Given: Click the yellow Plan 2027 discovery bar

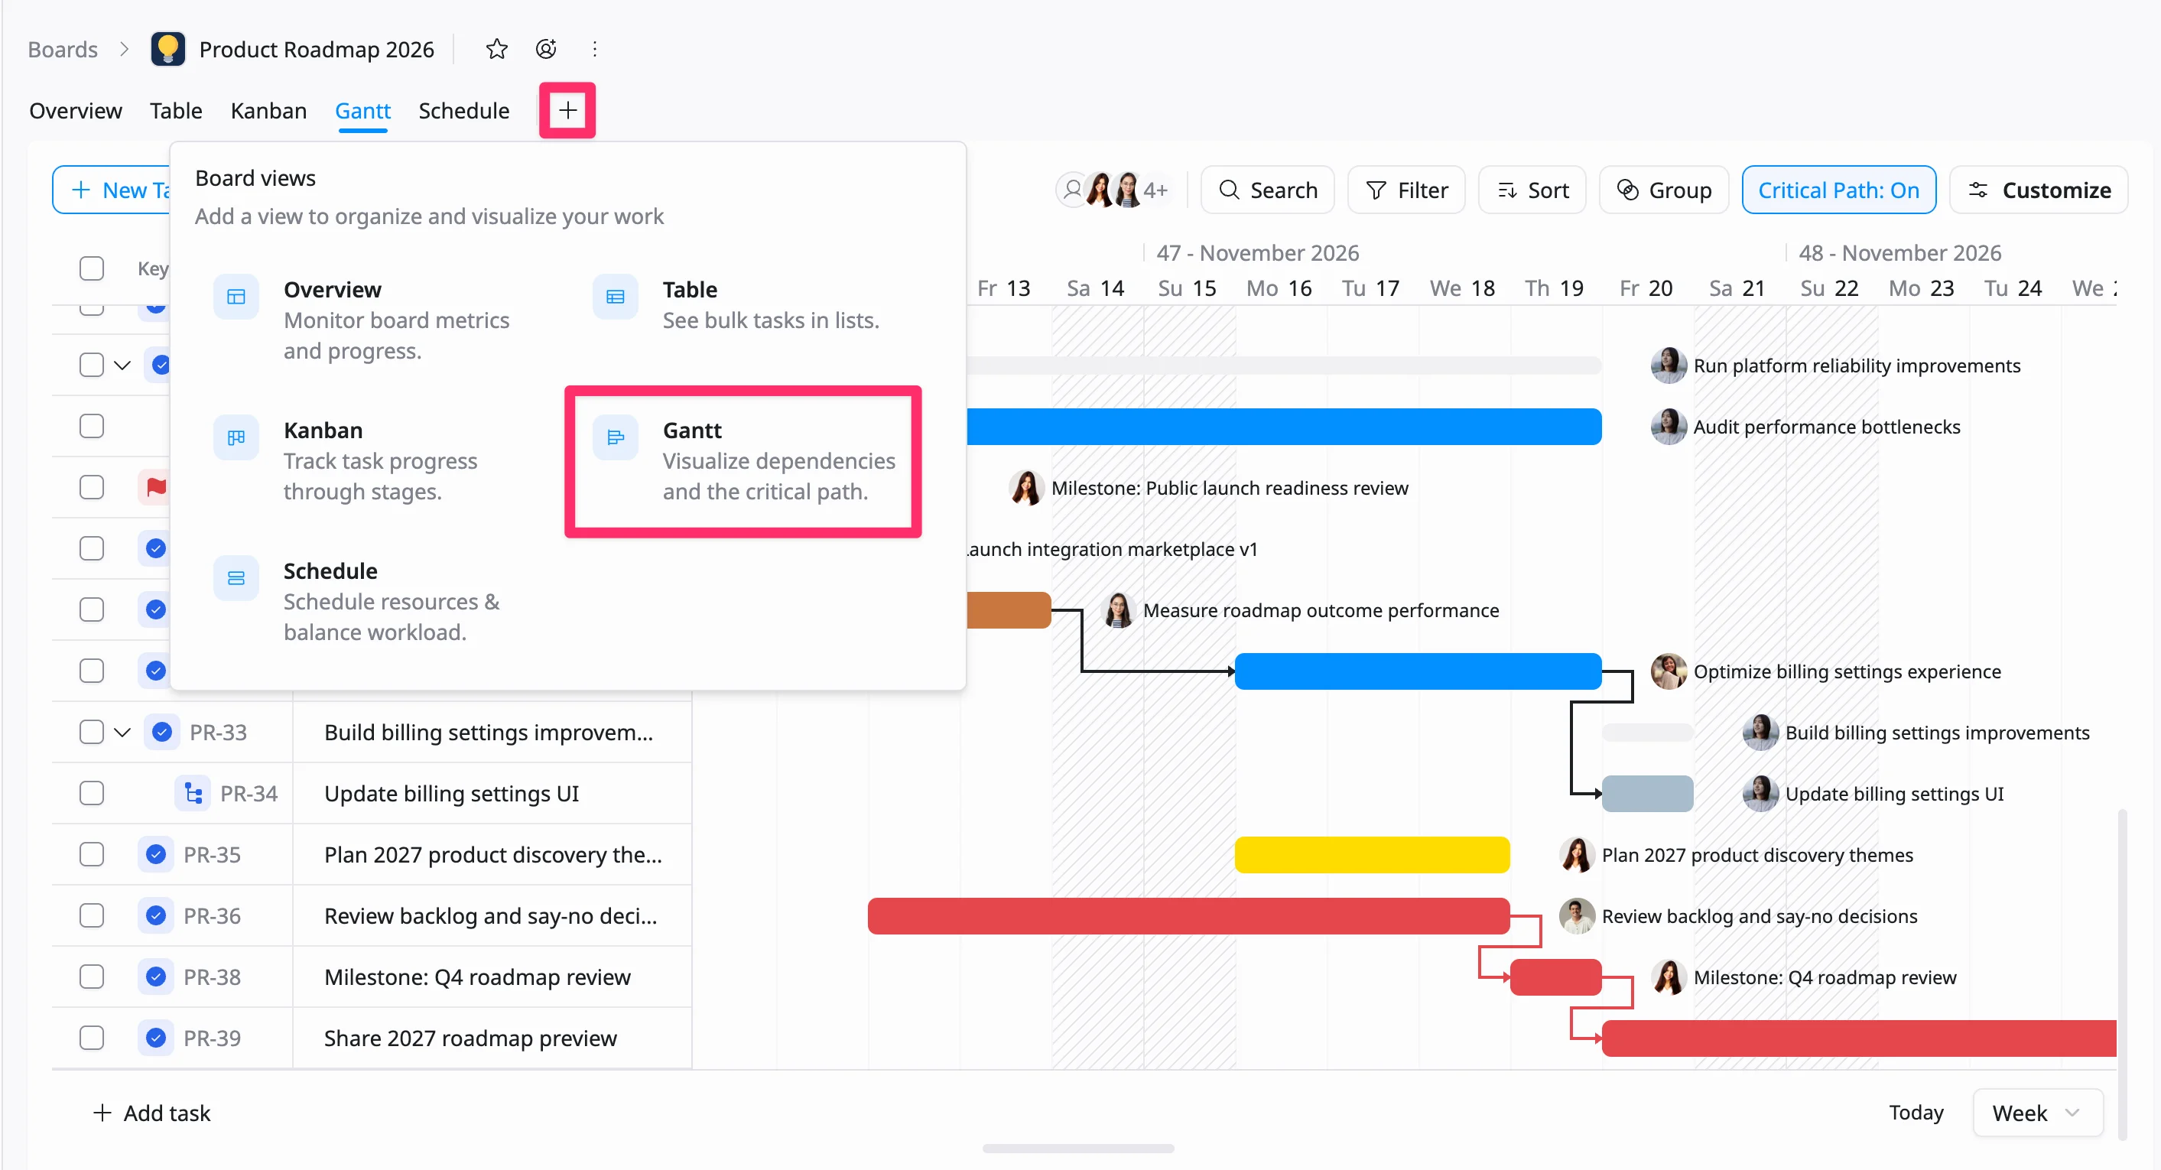Looking at the screenshot, I should (x=1372, y=855).
